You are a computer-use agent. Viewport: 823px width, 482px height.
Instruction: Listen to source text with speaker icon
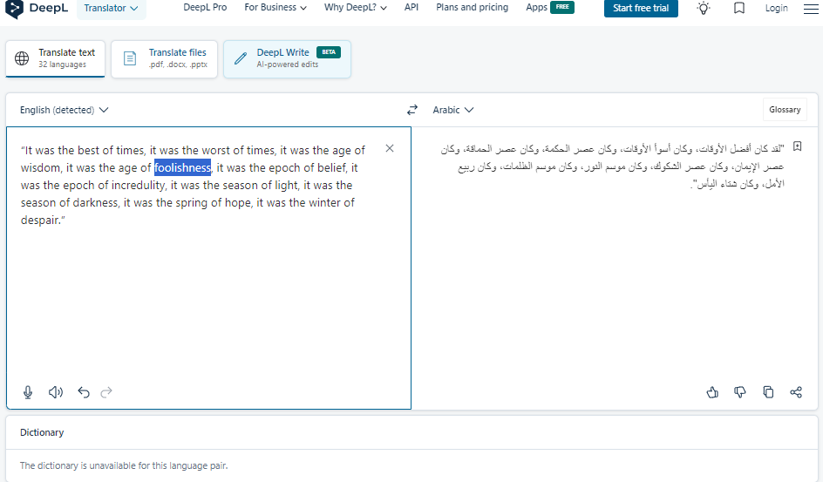(x=56, y=392)
